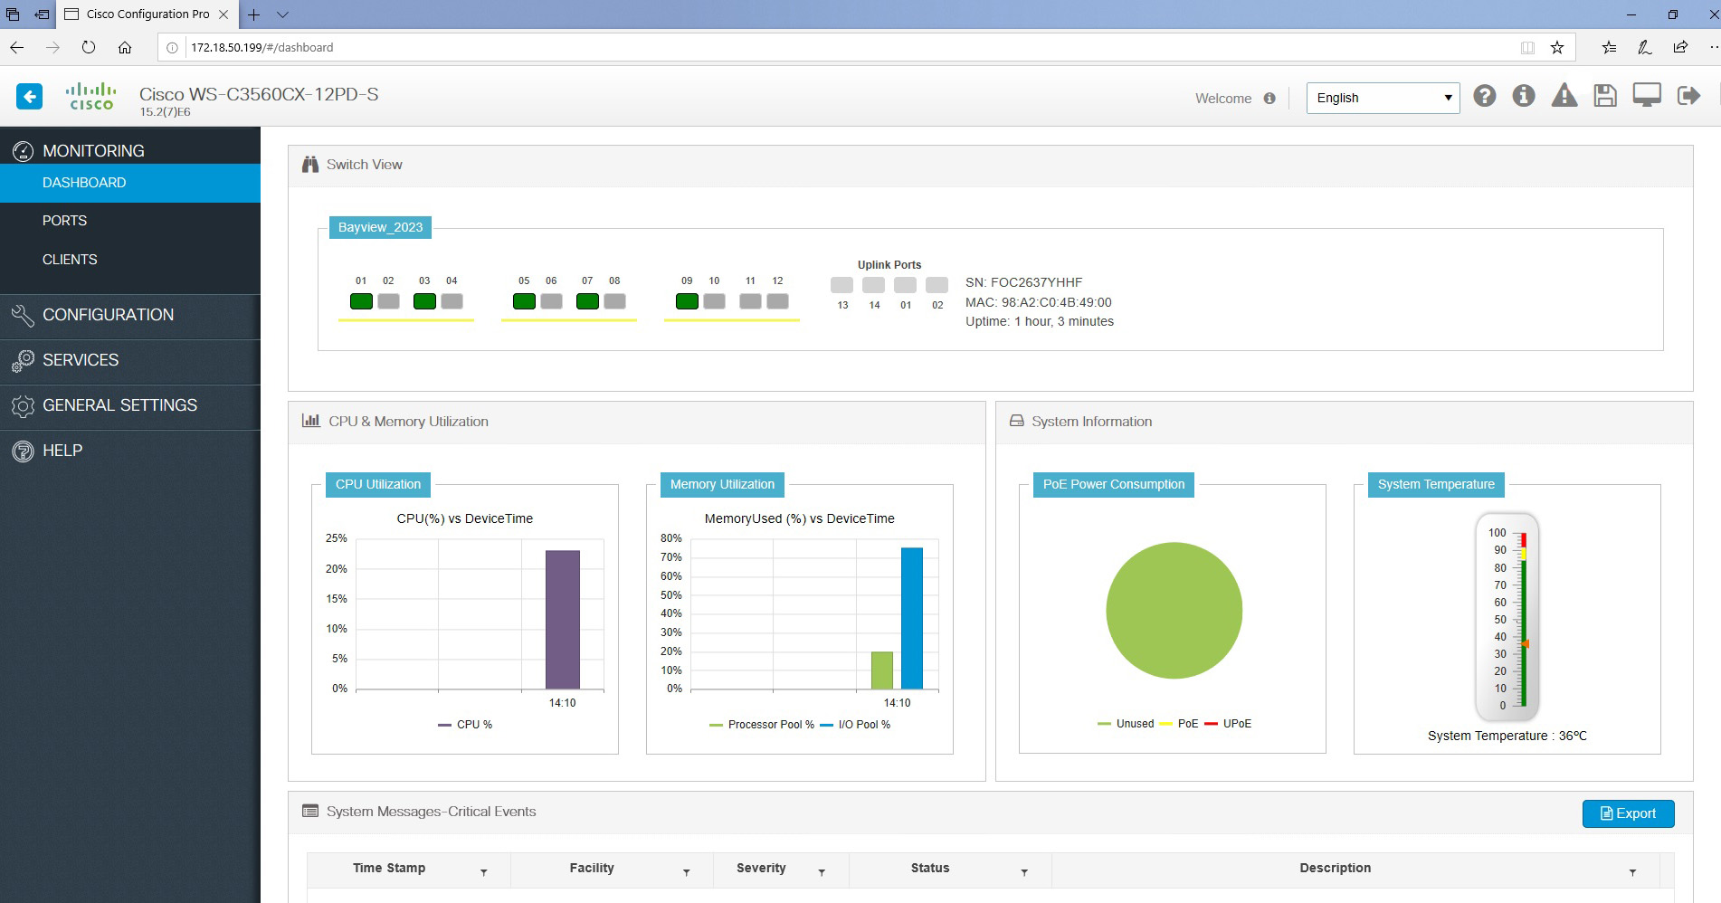Image resolution: width=1721 pixels, height=903 pixels.
Task: Click the blue back arrow sidebar toggle
Action: pos(30,96)
